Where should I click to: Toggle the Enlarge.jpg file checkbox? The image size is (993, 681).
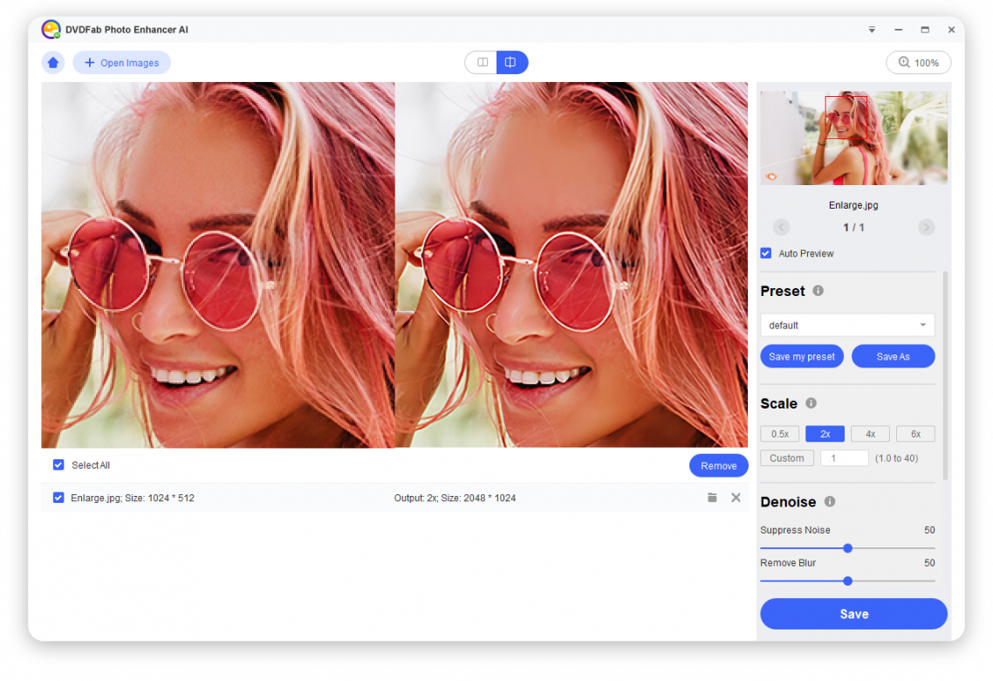coord(58,498)
